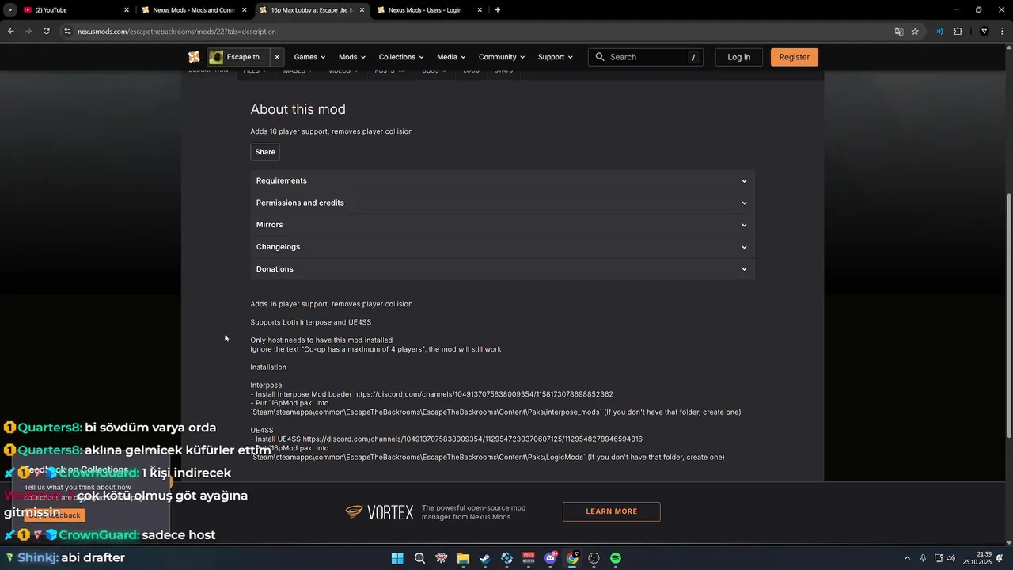
Task: Click the Share button
Action: click(265, 152)
